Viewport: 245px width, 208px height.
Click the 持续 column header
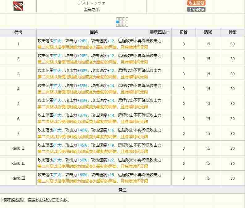point(232,32)
